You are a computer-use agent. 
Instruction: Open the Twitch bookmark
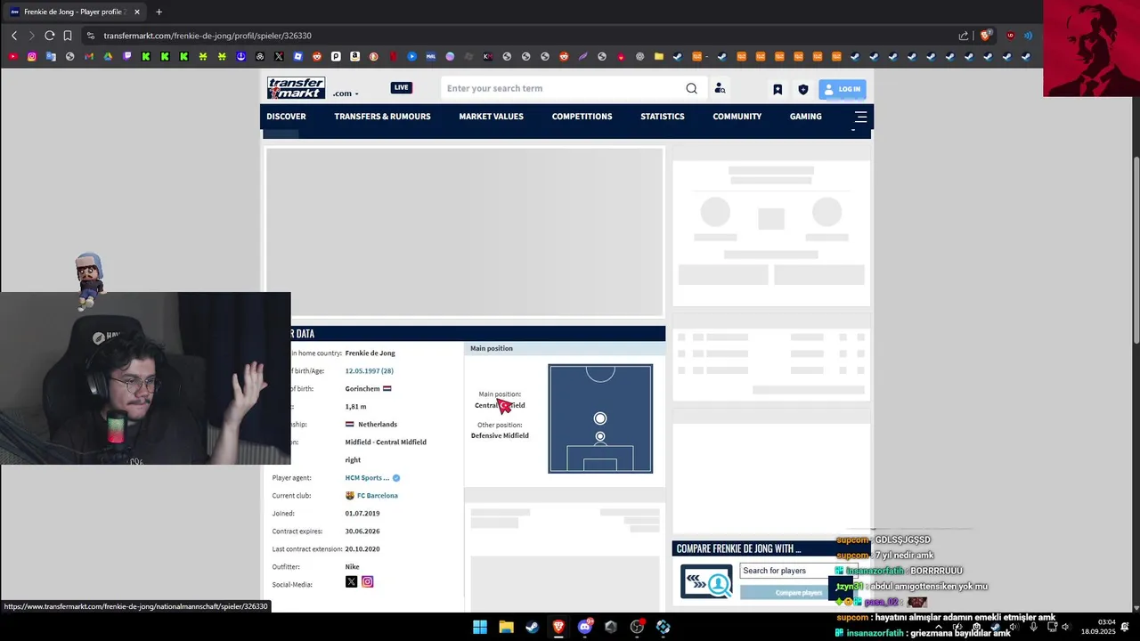click(127, 56)
